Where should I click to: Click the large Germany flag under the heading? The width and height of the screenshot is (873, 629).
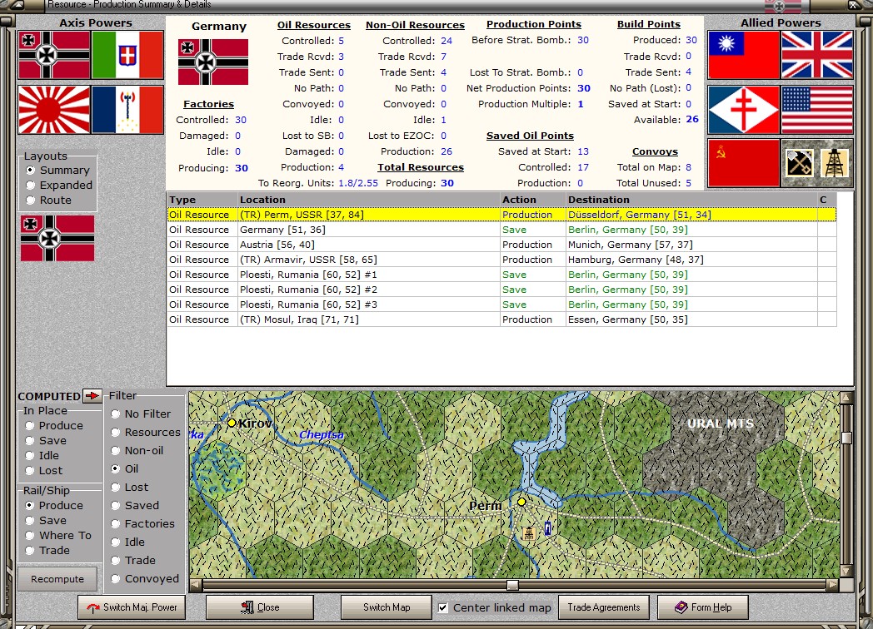(213, 62)
